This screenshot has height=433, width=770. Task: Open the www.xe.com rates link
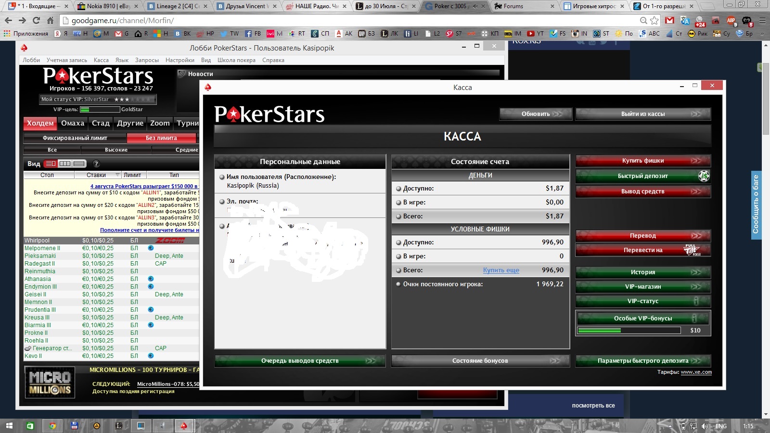click(696, 372)
